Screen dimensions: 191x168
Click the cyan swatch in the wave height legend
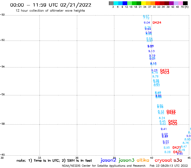116,3
